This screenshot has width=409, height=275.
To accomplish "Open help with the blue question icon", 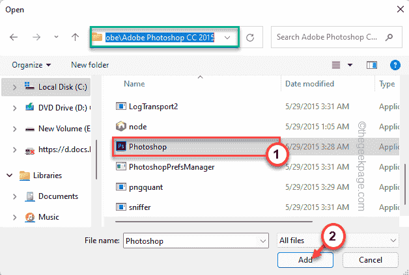I will coord(395,65).
